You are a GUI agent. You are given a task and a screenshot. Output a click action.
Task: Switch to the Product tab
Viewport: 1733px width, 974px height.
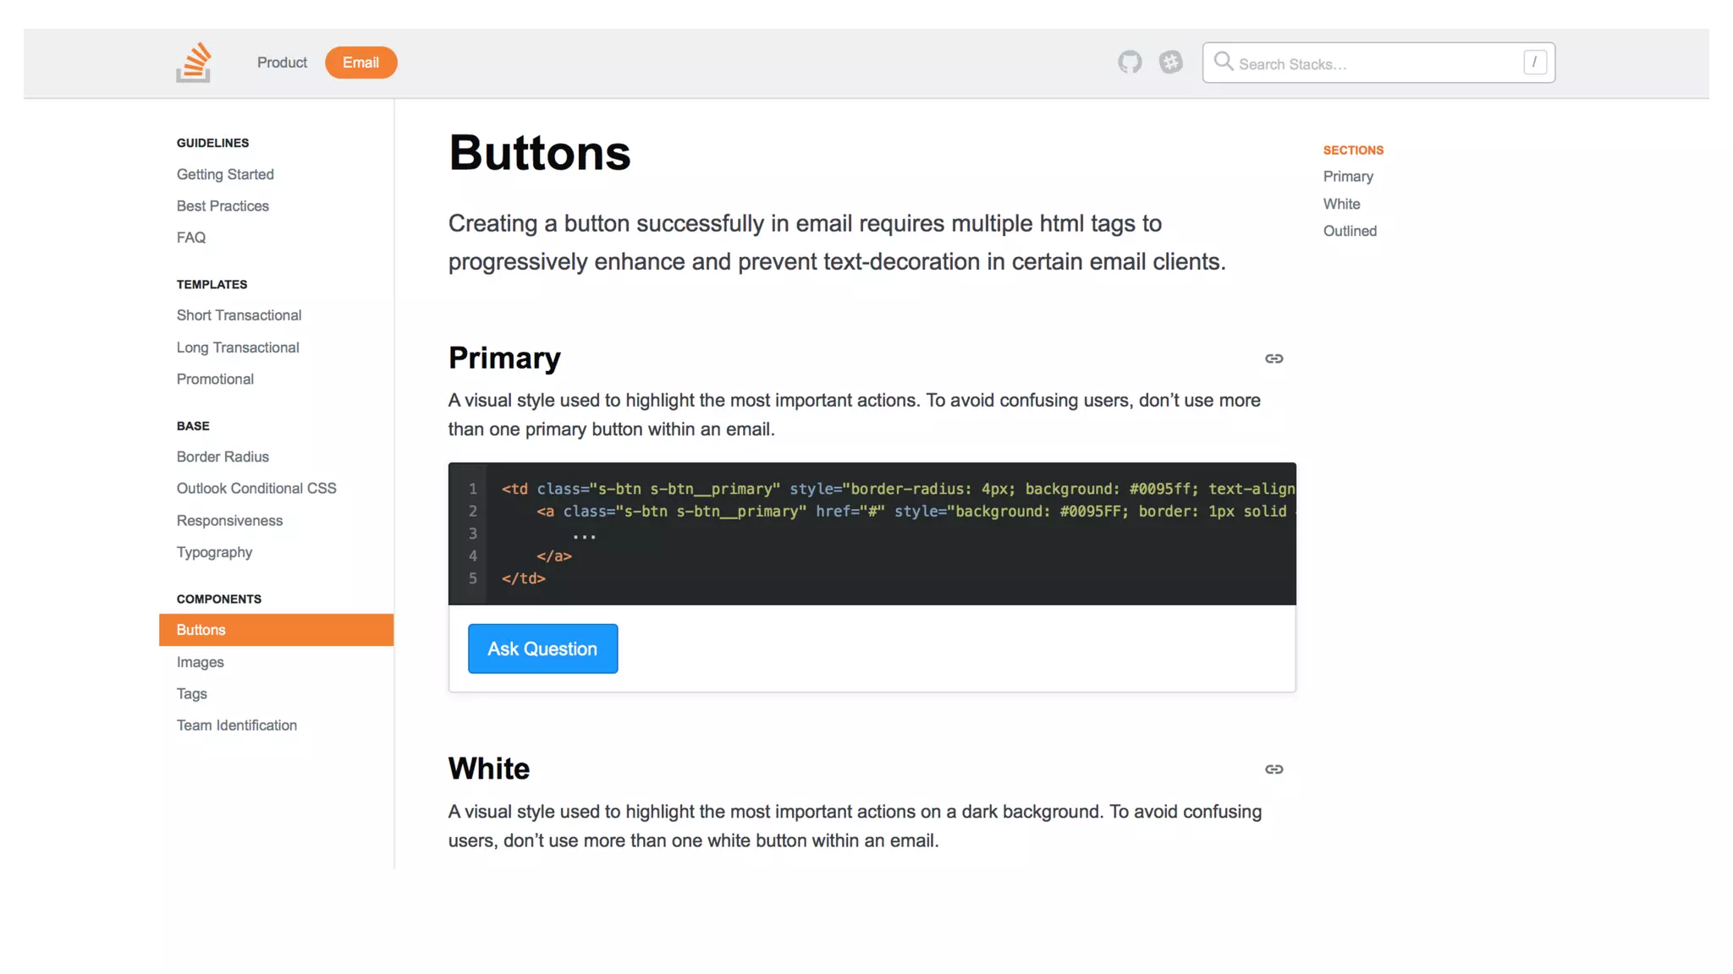[x=282, y=63]
